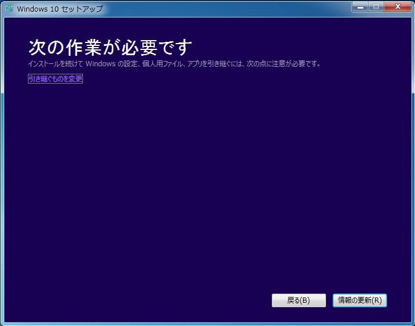Click the 次の作業が必要です heading

110,48
